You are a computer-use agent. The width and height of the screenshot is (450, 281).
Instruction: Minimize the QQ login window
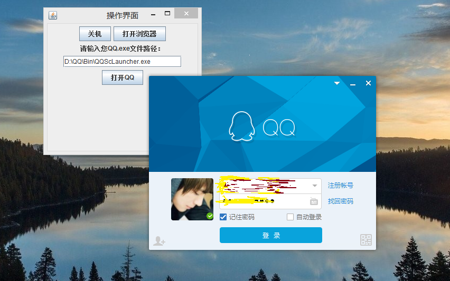(x=353, y=84)
